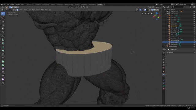Viewport: 196px width, 110px height.
Task: Activate the Smooth vertices tool
Action: [x=3, y=68]
